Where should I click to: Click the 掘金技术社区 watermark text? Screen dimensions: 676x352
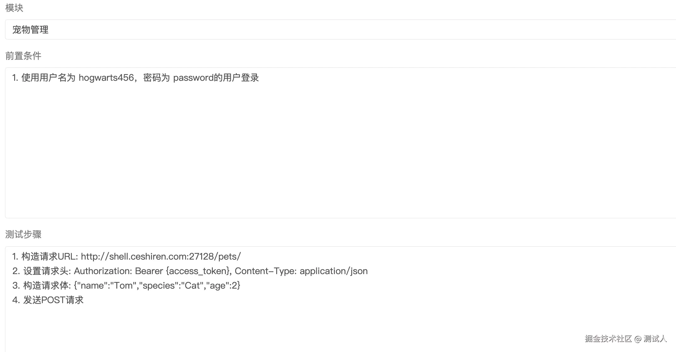pos(608,339)
